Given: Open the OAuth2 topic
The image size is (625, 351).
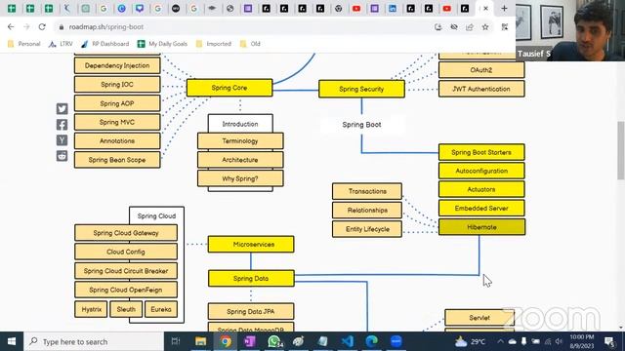Looking at the screenshot, I should pyautogui.click(x=481, y=70).
